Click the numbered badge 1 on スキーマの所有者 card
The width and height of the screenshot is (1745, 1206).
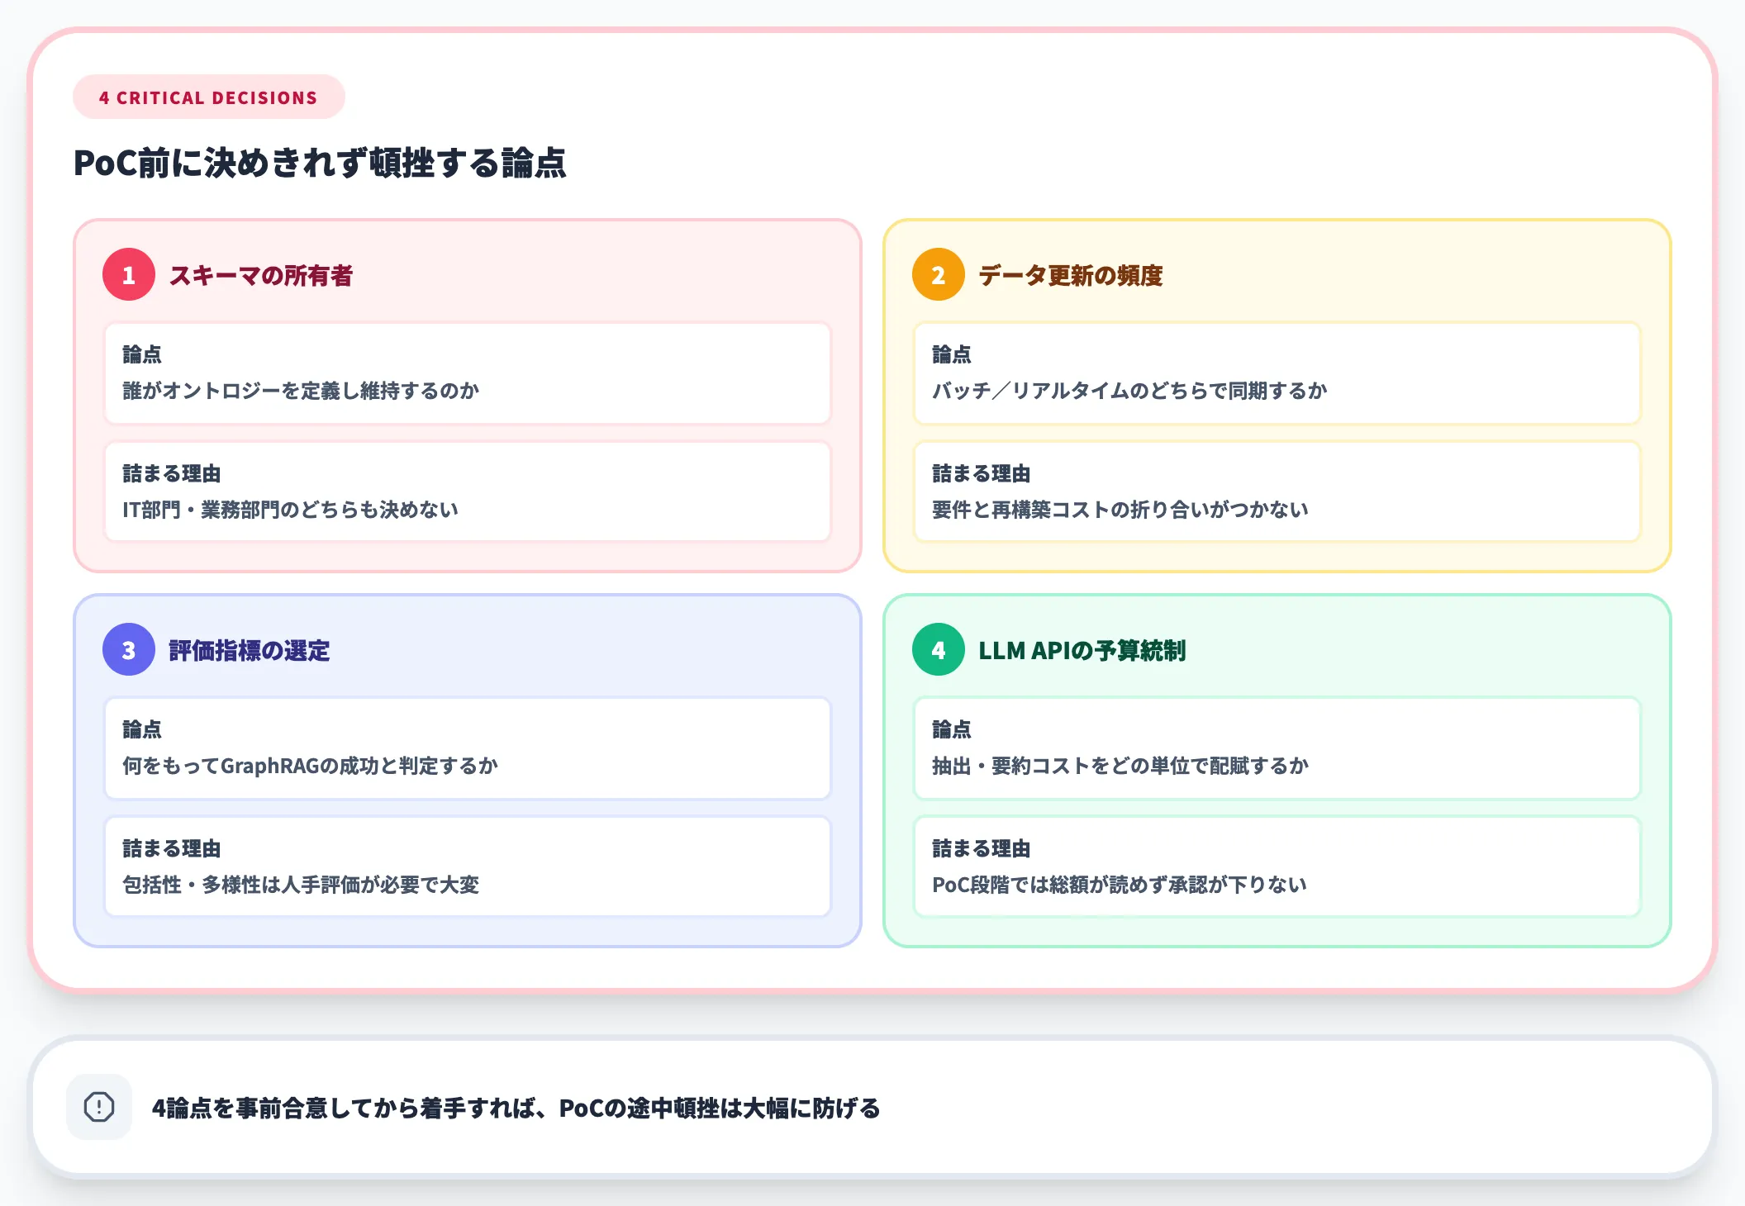click(128, 276)
